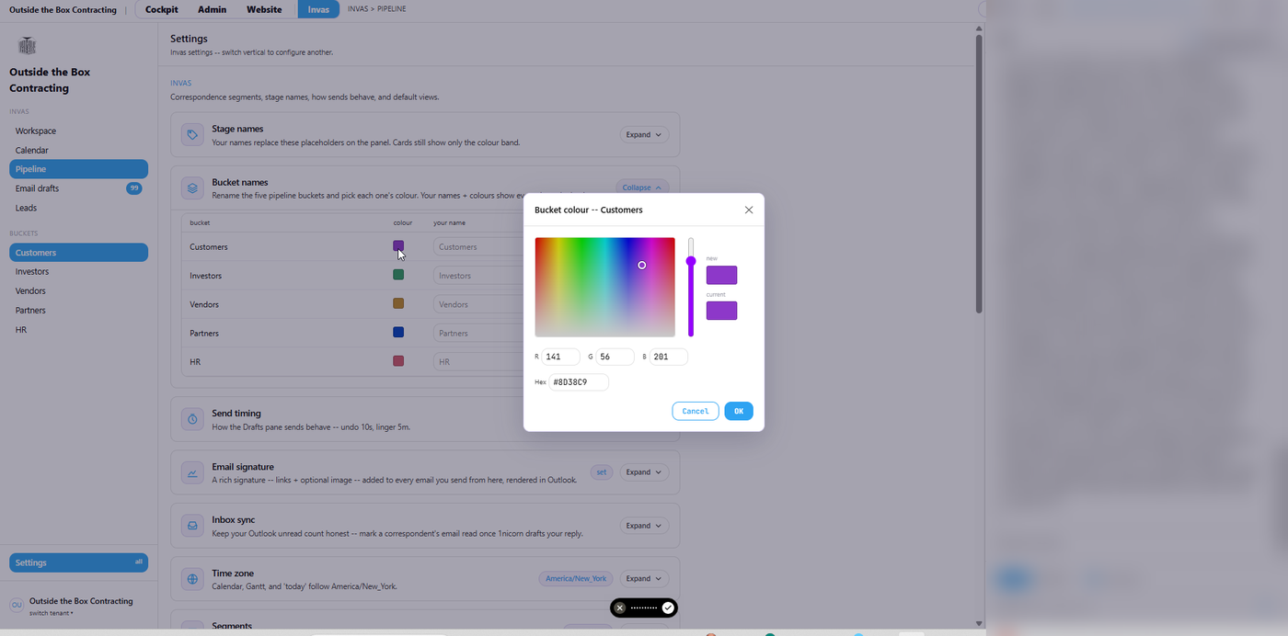The image size is (1288, 636).
Task: Close the Bucket colour dialog with X
Action: pyautogui.click(x=749, y=210)
